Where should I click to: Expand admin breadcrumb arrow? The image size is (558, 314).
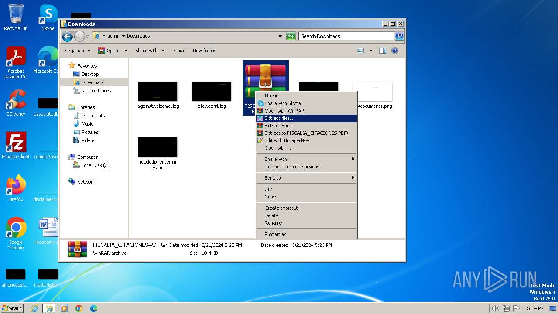point(123,36)
